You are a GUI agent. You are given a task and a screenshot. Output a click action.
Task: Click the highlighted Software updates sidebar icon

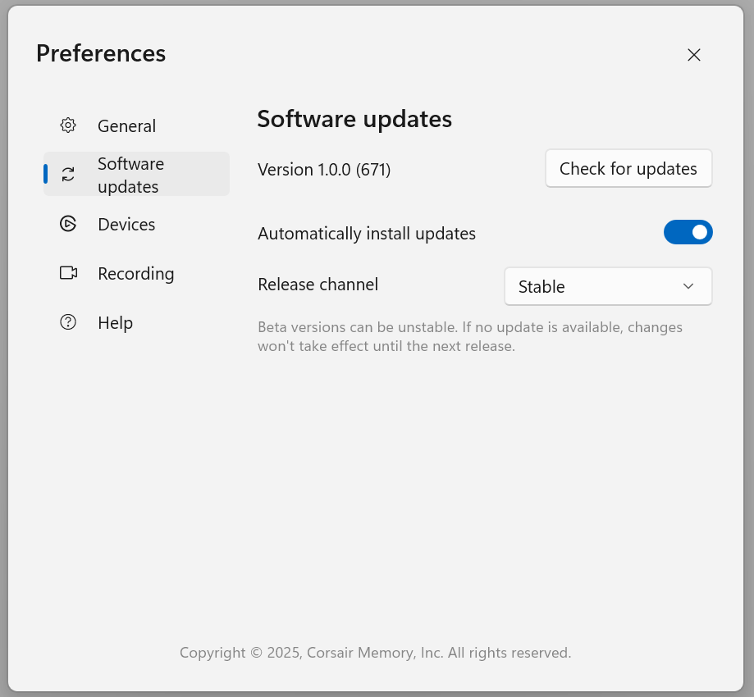[x=68, y=174]
